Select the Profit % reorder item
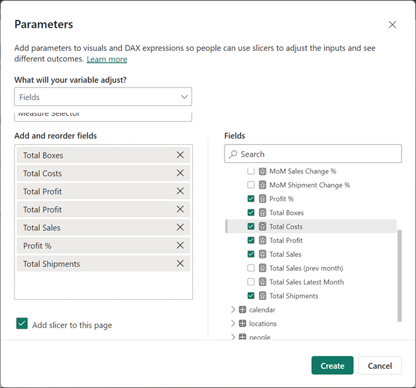The height and width of the screenshot is (388, 416). (x=103, y=246)
